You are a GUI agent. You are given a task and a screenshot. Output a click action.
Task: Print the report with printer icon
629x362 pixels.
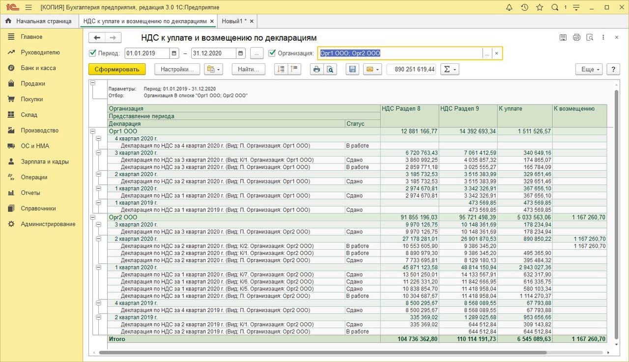click(317, 69)
